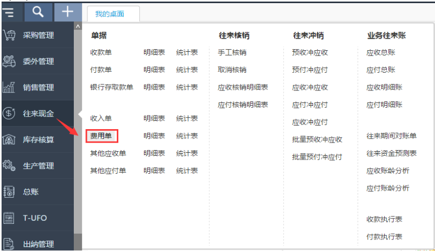Open 预付冲应付
Viewport: 435px width, 251px height.
point(310,70)
